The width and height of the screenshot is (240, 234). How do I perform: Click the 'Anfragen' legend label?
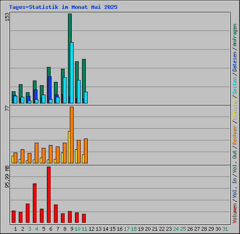[x=235, y=35]
